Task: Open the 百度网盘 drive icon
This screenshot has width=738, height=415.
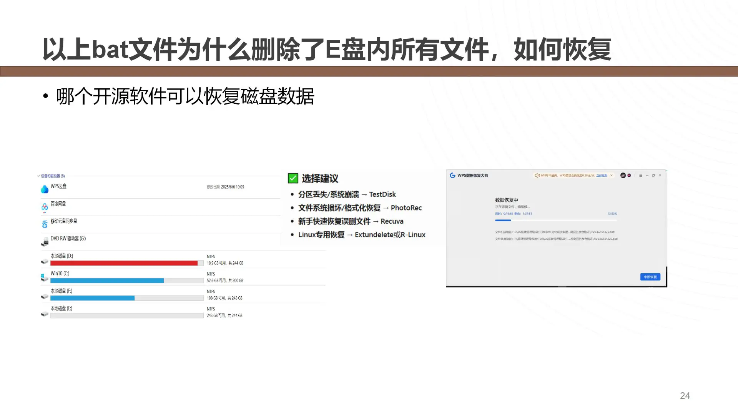Action: pyautogui.click(x=45, y=207)
